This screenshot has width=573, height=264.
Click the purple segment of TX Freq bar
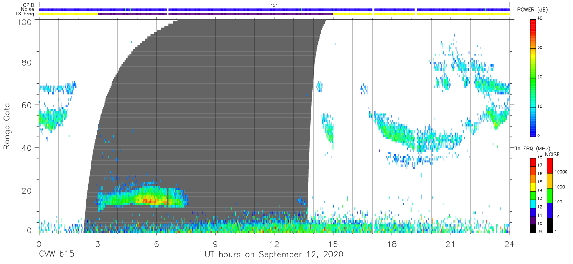click(215, 14)
